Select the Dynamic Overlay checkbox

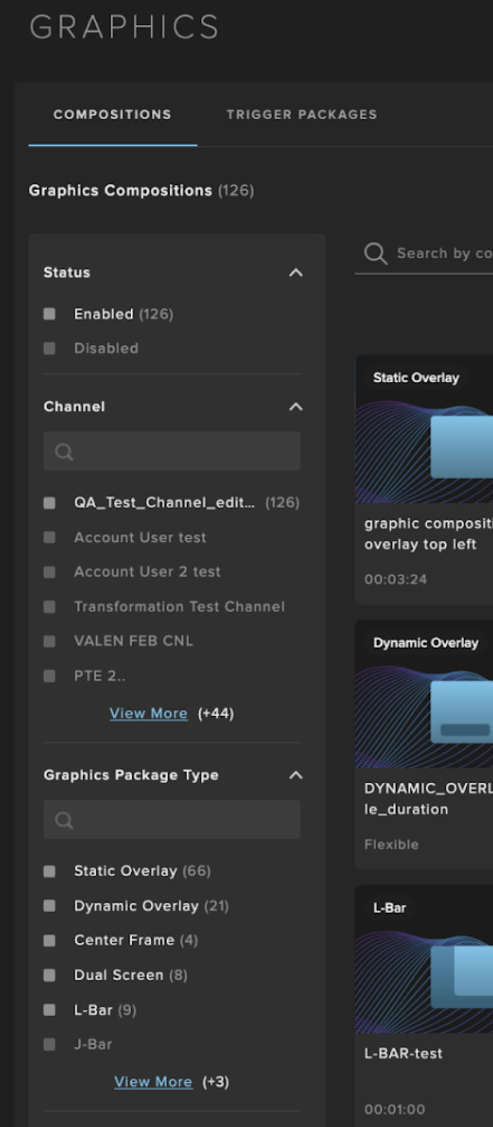[x=49, y=906]
